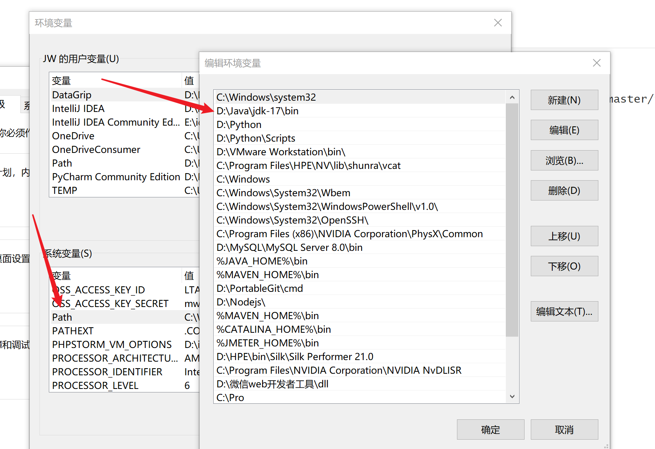Select OSS_ACCESS_KEY_ID system variable

coord(124,290)
